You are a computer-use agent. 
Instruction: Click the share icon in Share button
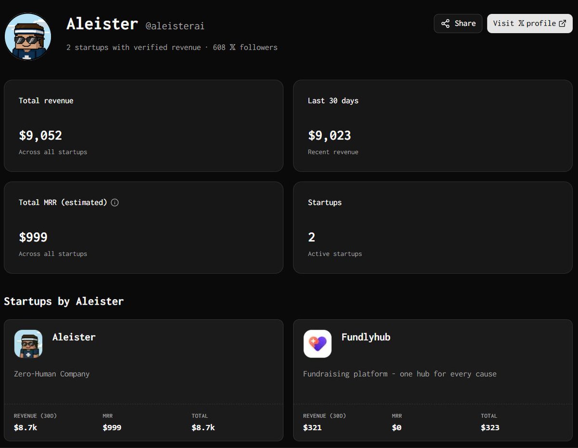tap(446, 24)
